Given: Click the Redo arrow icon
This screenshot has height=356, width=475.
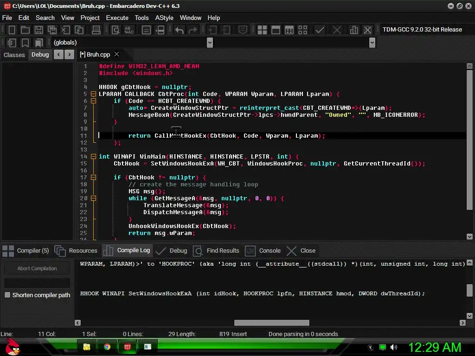Looking at the screenshot, I should (x=193, y=30).
